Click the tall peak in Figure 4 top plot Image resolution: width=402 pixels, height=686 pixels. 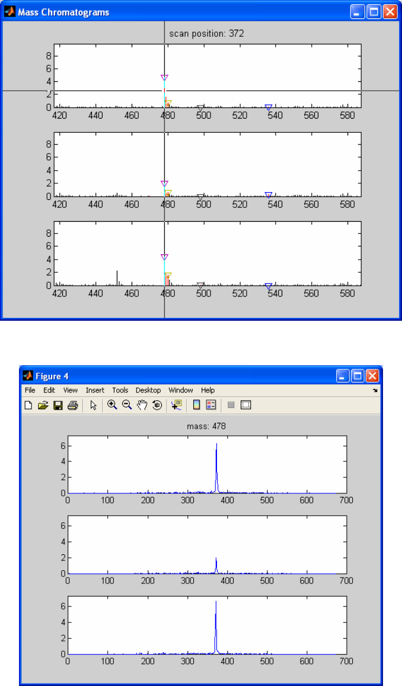(x=216, y=468)
